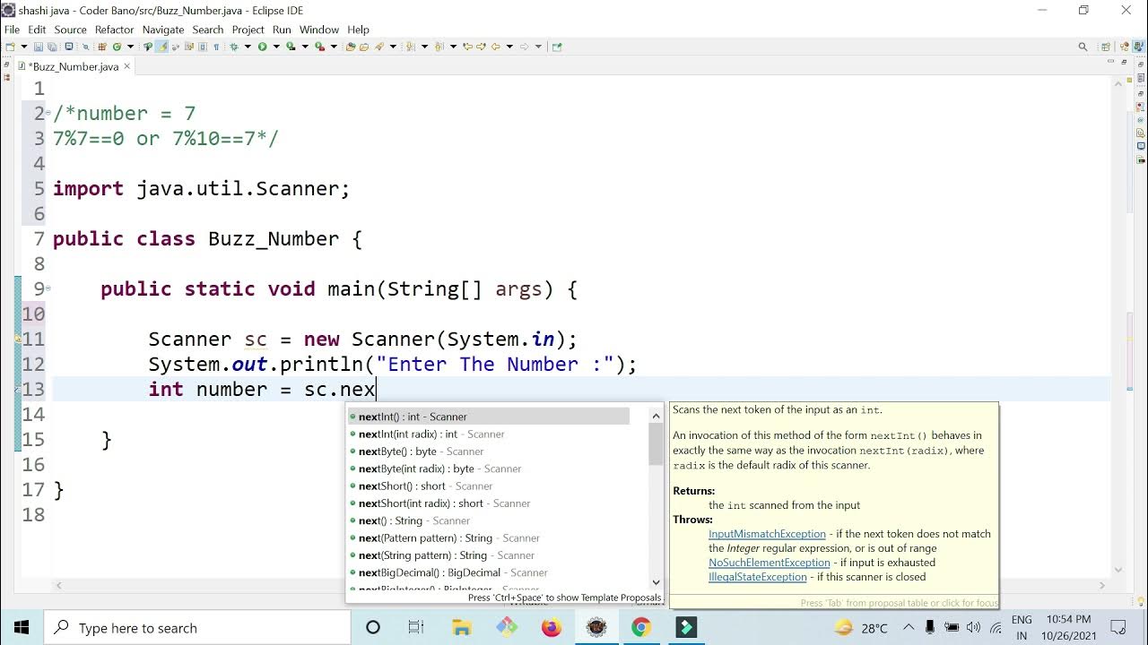Collapse the main method fold at line 9
This screenshot has height=645, width=1148.
click(x=48, y=288)
